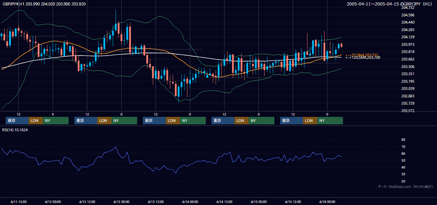Select the 4/11 12:00 time axis marker
The image size is (437, 205).
click(x=18, y=202)
